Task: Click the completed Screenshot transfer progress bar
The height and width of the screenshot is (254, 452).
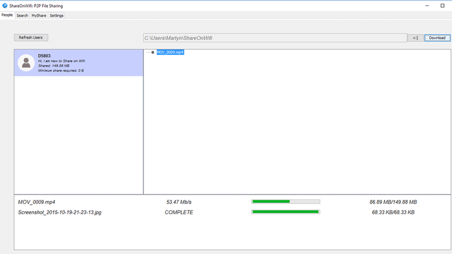Action: coord(285,212)
